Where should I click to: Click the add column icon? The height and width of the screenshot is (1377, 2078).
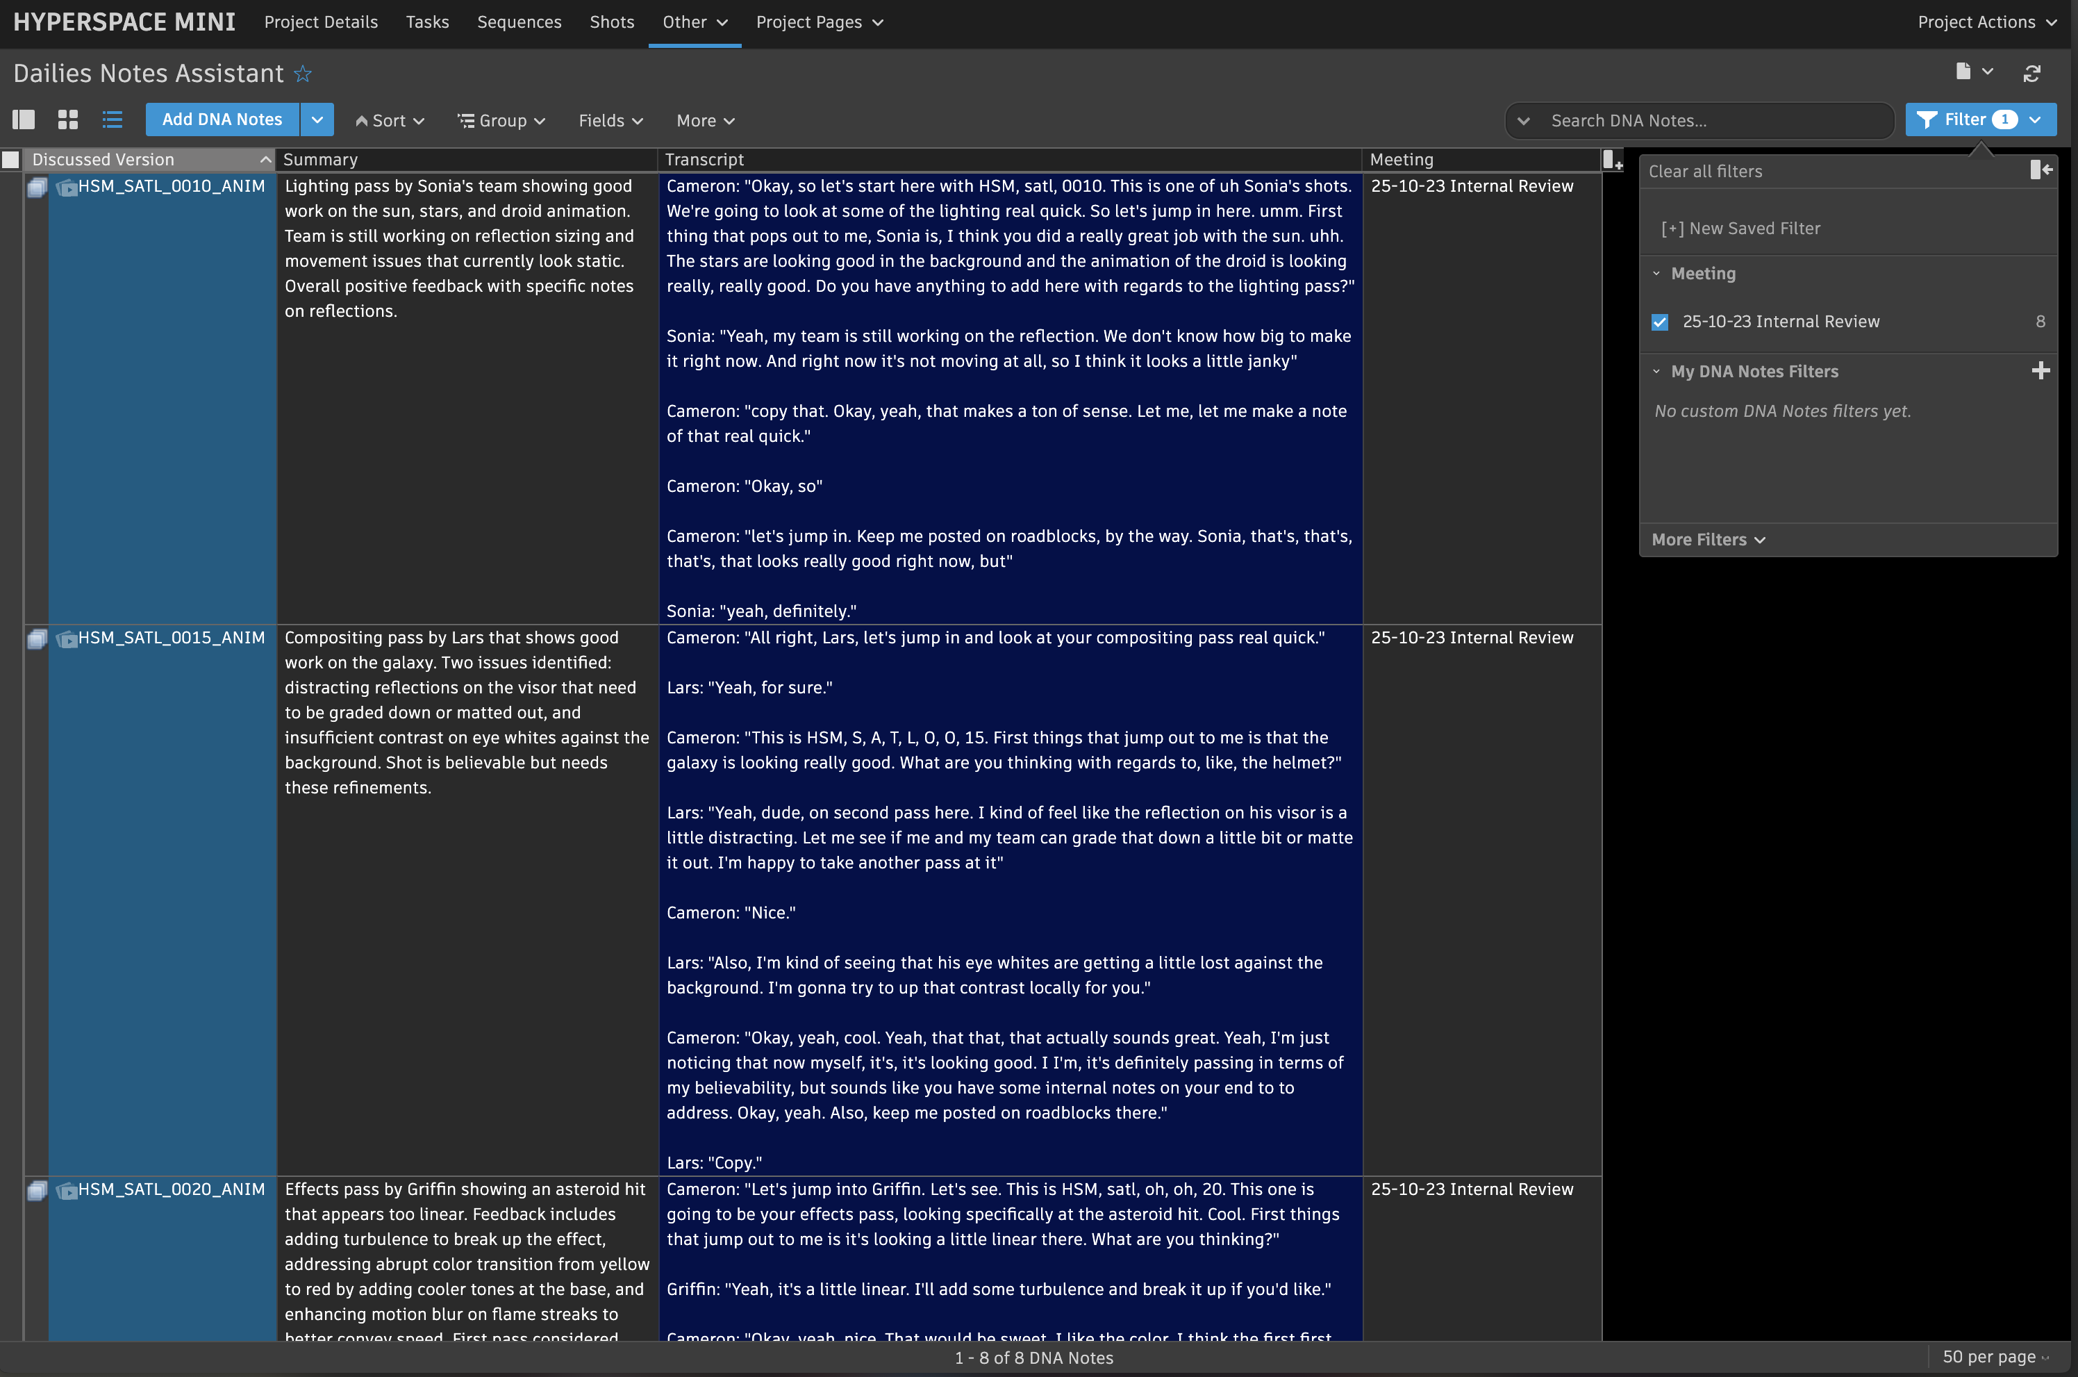coord(1613,160)
